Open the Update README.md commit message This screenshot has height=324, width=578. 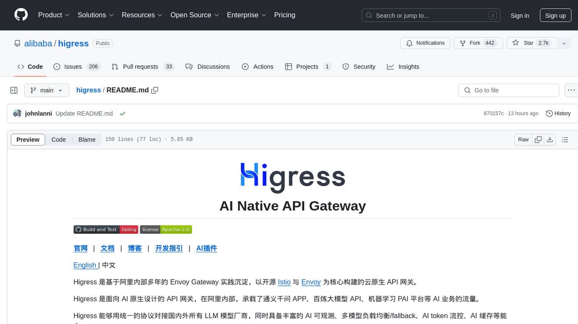pyautogui.click(x=84, y=113)
